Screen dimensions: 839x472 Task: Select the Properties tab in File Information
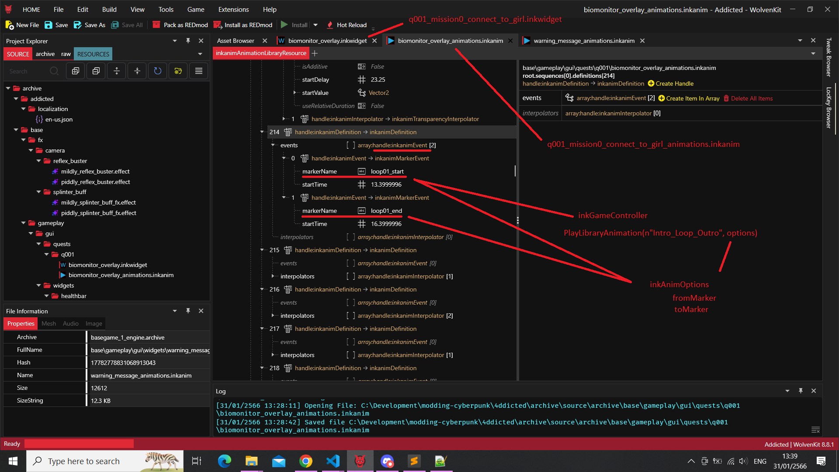tap(21, 323)
